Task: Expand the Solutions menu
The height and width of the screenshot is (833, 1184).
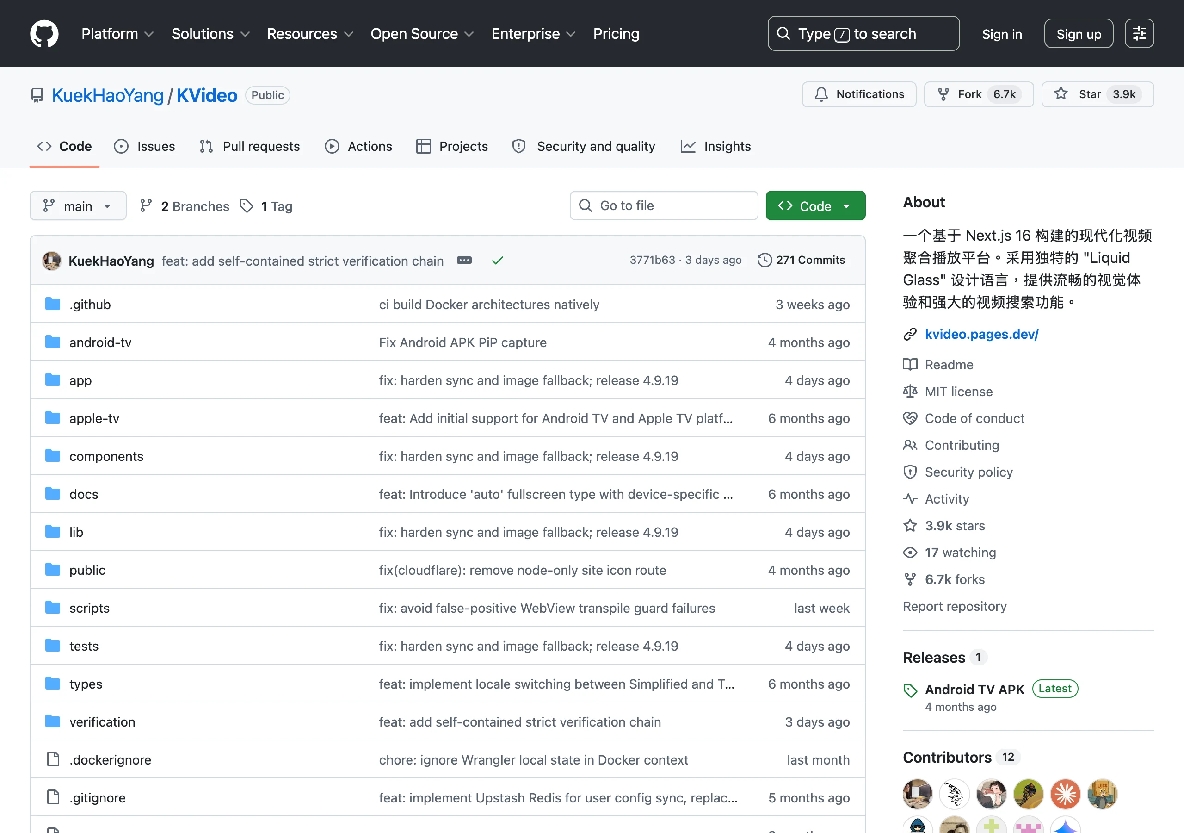Action: [x=210, y=33]
